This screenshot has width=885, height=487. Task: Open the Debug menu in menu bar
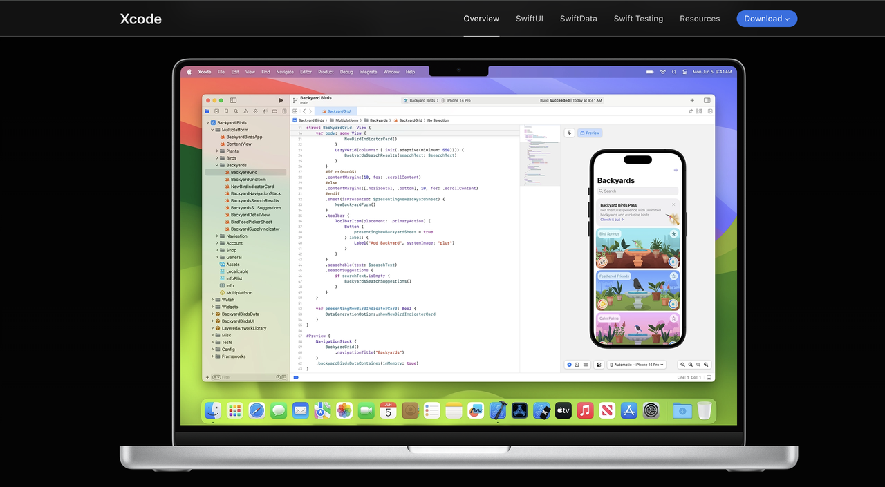[x=346, y=72]
